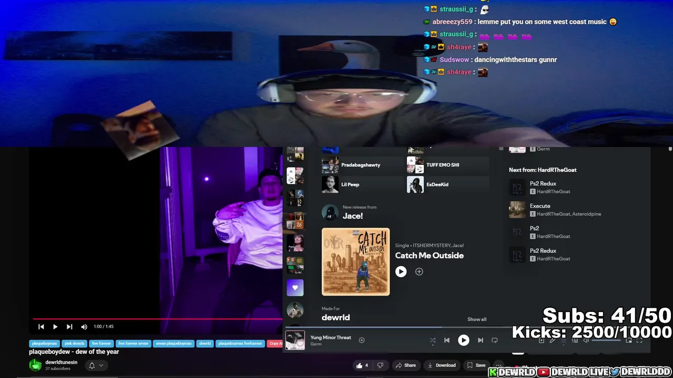Toggle Spotify repeat
This screenshot has width=673, height=378.
click(x=495, y=340)
